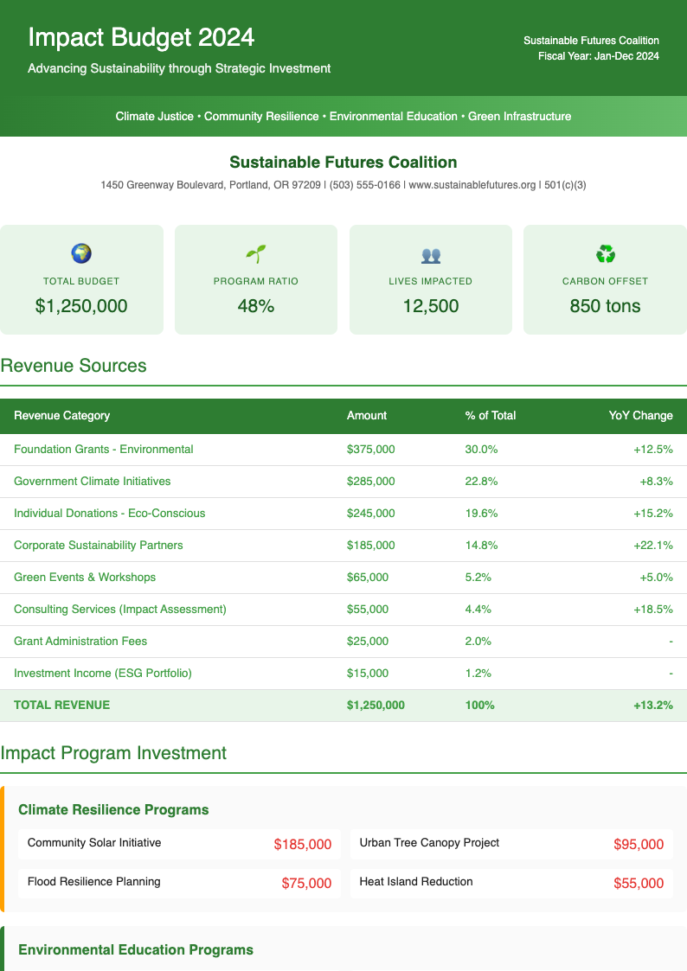Viewport: 687px width, 971px height.
Task: Click the people icon above Lives Impacted
Action: [x=431, y=254]
